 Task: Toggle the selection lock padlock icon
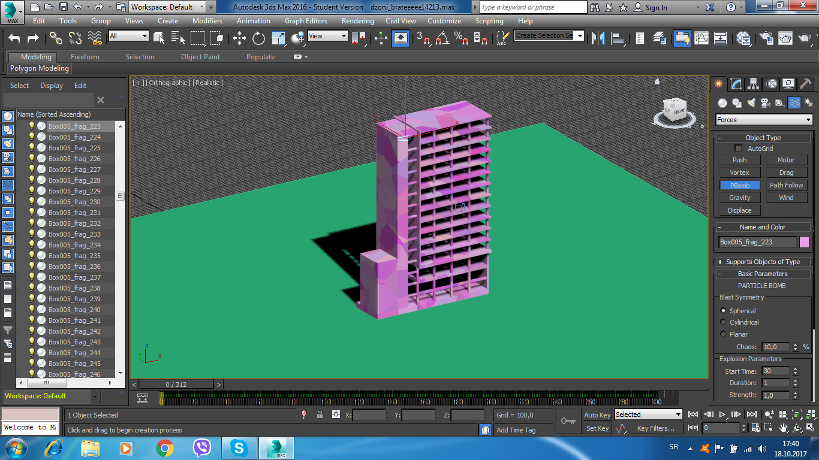[x=320, y=414]
